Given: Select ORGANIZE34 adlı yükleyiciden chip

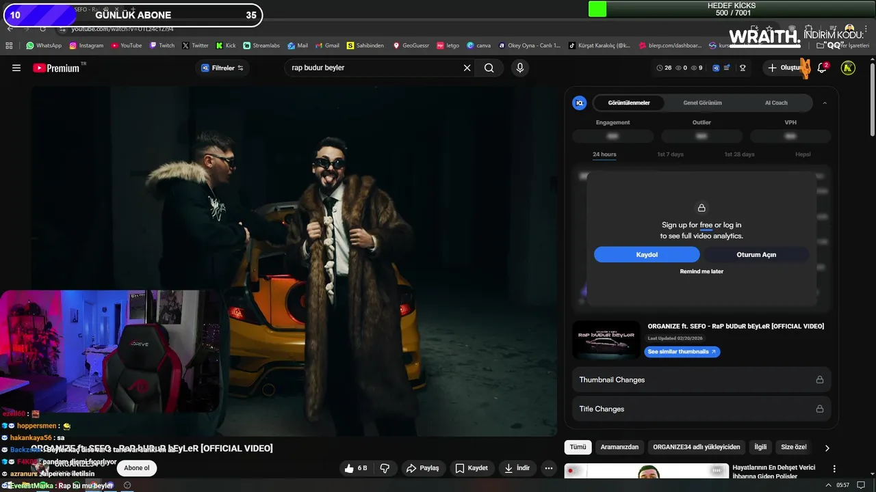Looking at the screenshot, I should pyautogui.click(x=697, y=448).
